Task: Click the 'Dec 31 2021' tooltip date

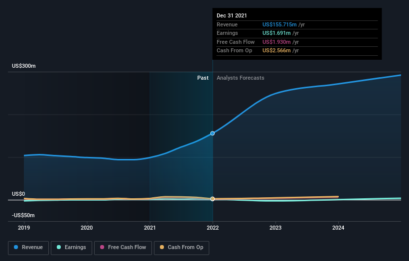Action: point(232,15)
